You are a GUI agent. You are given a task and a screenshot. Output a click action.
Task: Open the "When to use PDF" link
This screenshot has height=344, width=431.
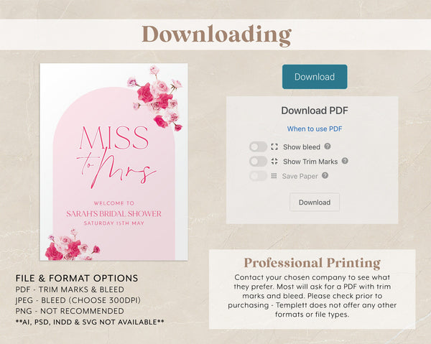point(315,129)
